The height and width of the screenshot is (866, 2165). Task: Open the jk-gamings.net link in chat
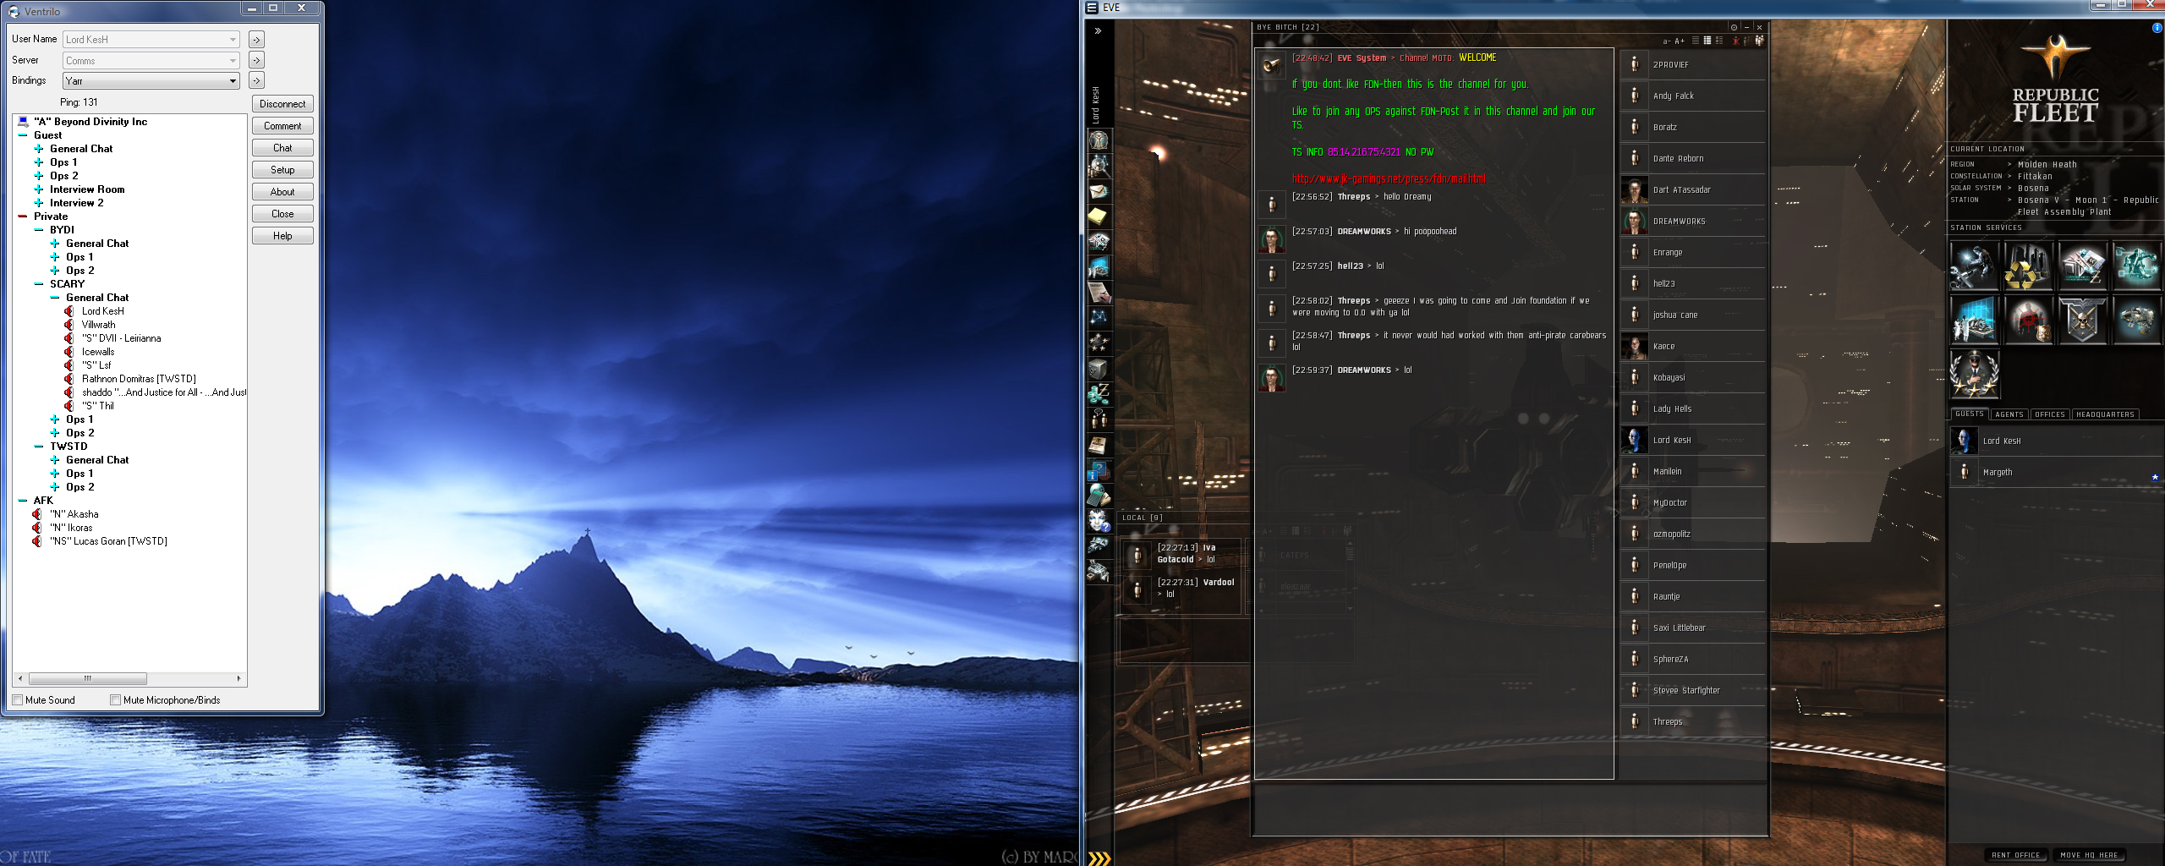(x=1389, y=179)
